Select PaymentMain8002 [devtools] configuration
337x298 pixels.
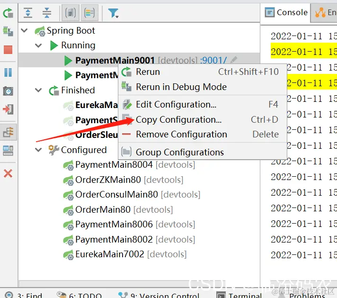(x=135, y=240)
